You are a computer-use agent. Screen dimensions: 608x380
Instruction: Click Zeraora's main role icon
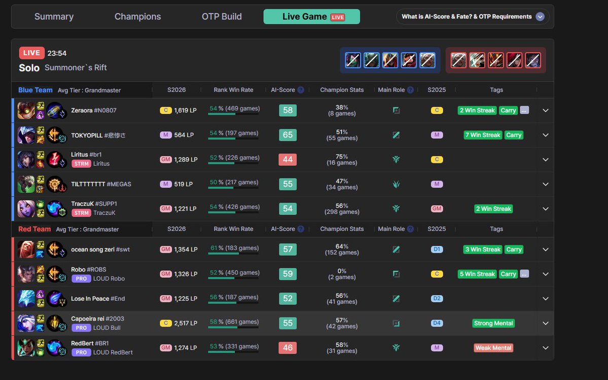coord(396,110)
